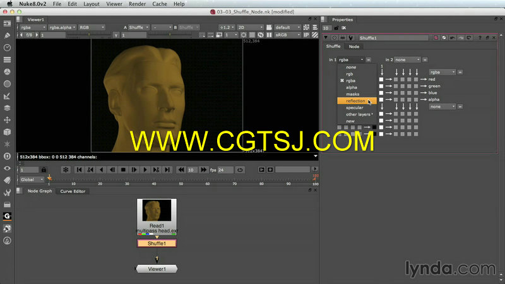
Task: Toggle white channel box for red row
Action: point(381,80)
